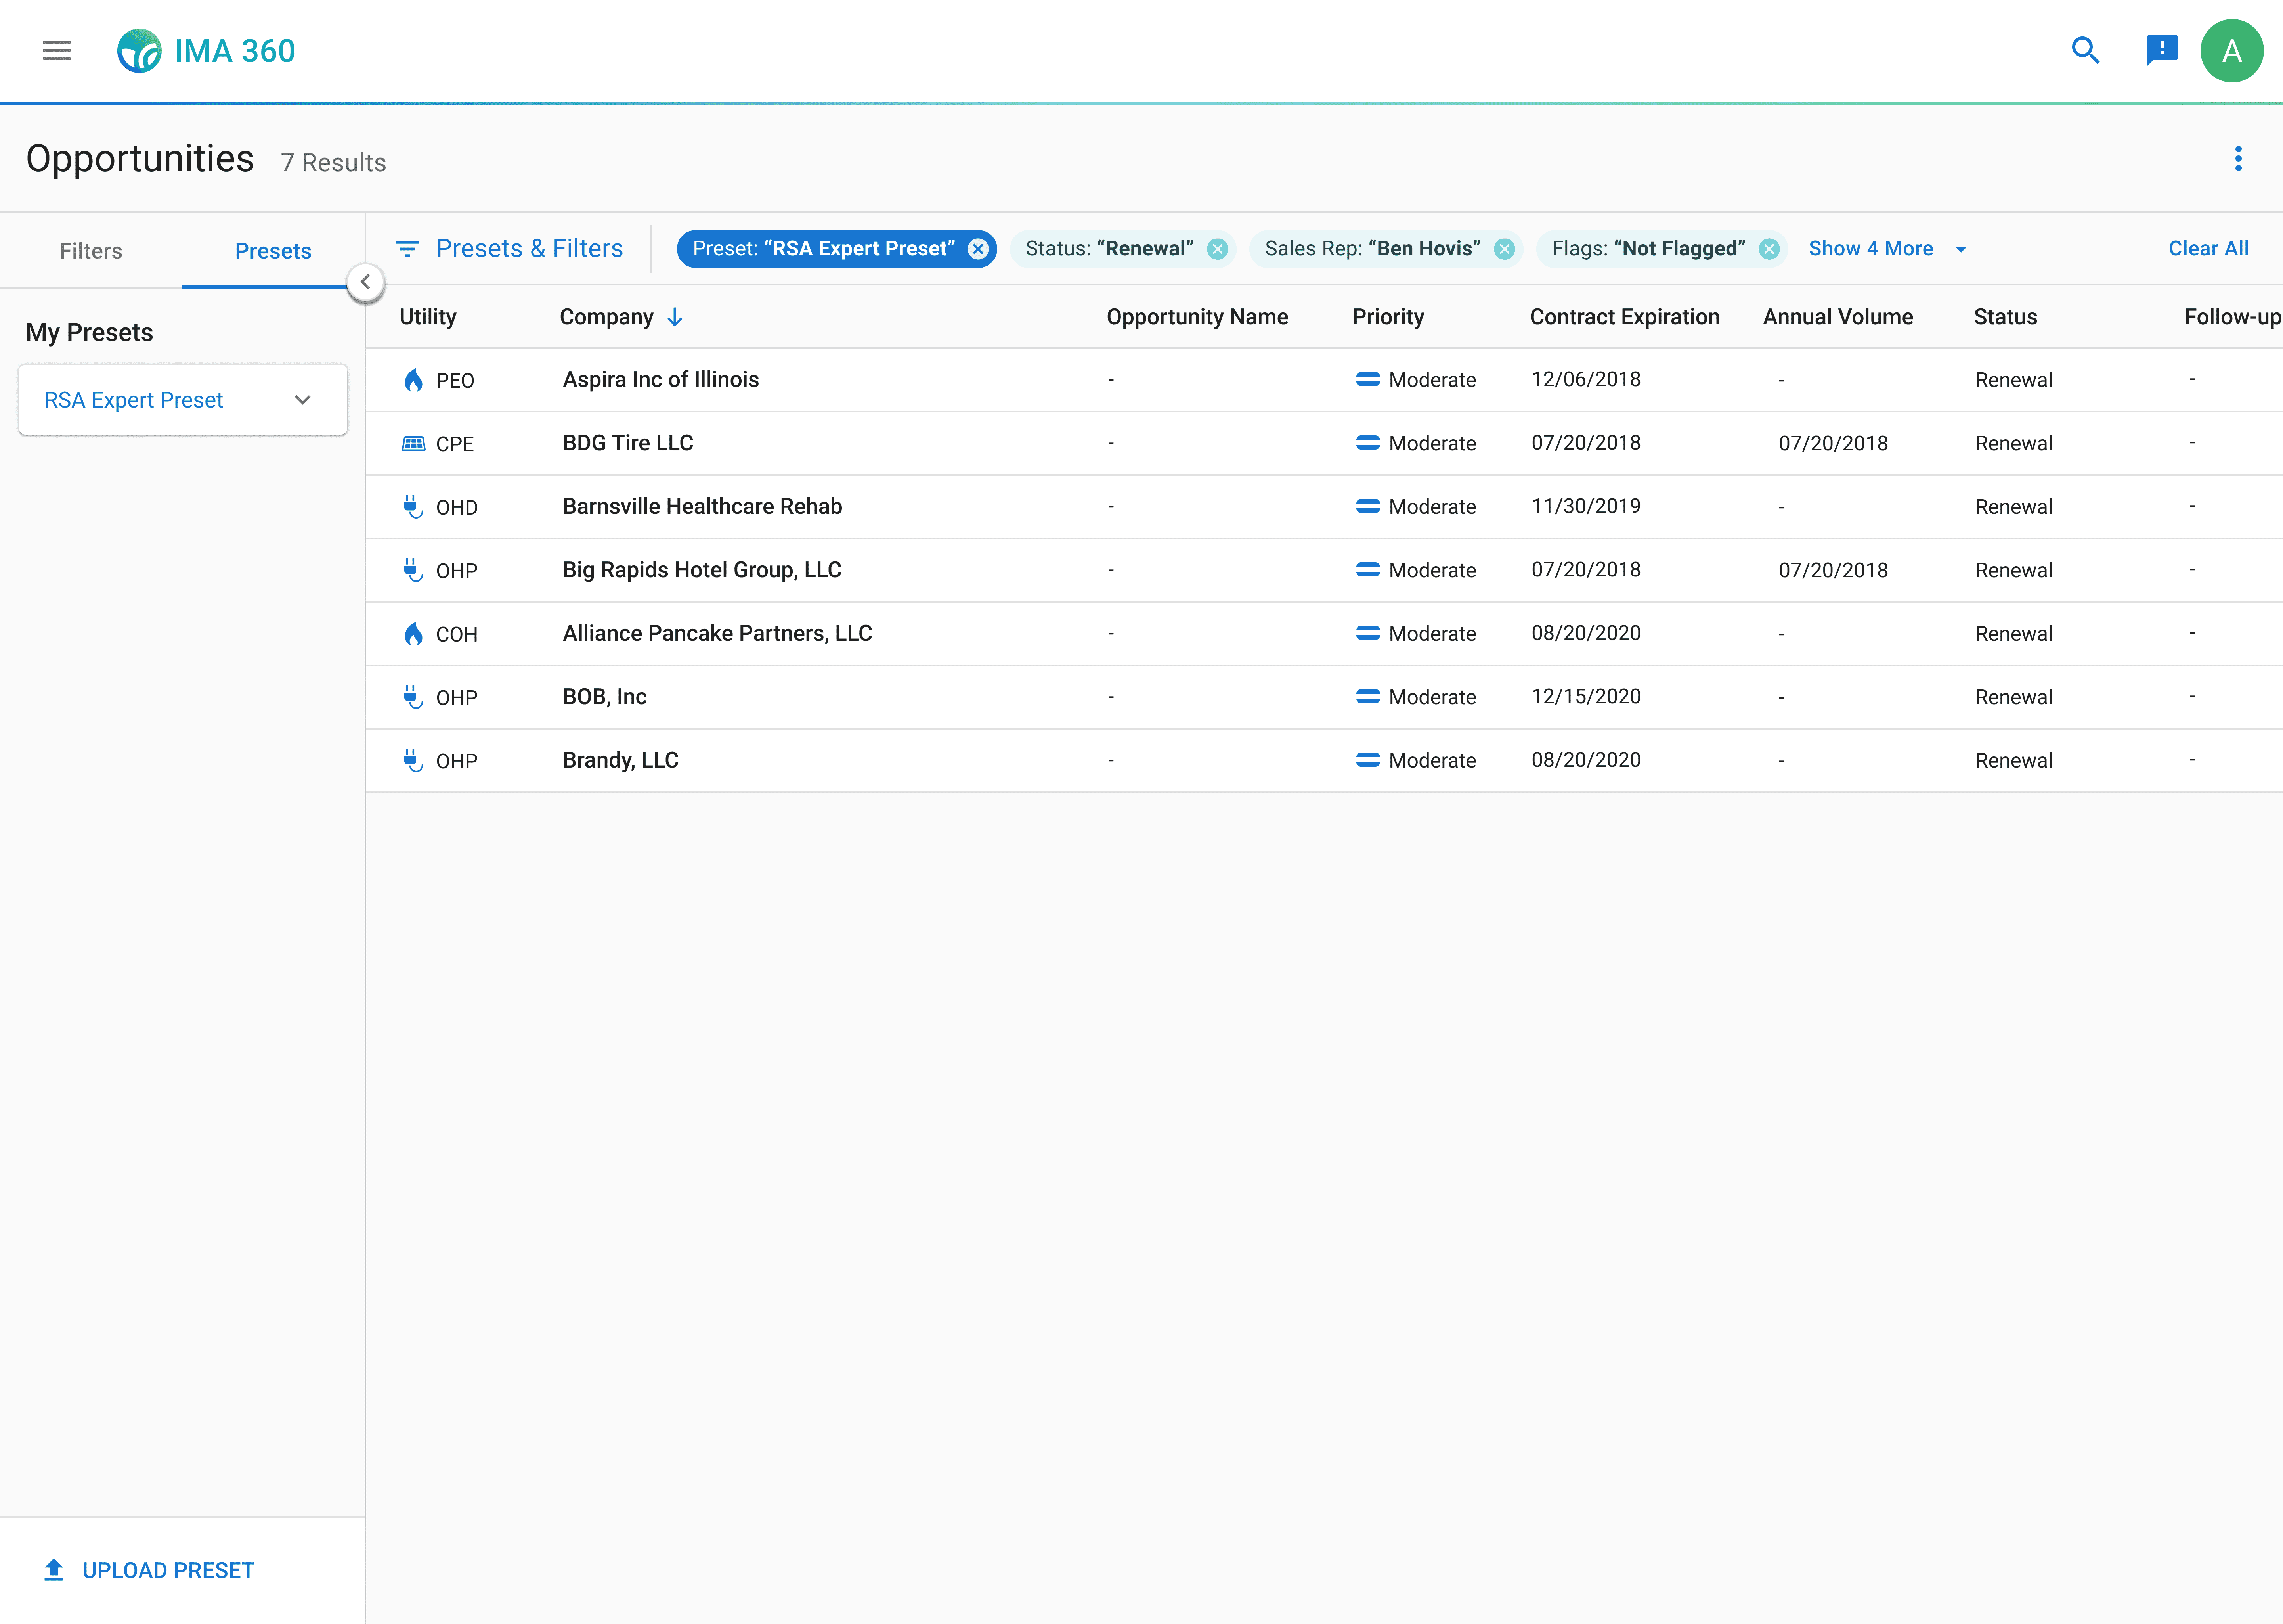Click the OHD electric plug icon
2283x1624 pixels.
(413, 507)
